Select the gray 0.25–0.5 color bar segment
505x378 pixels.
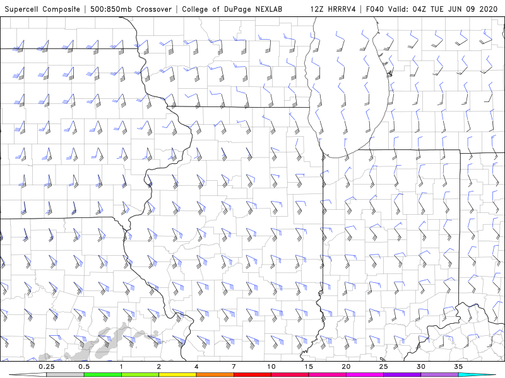tap(65, 375)
